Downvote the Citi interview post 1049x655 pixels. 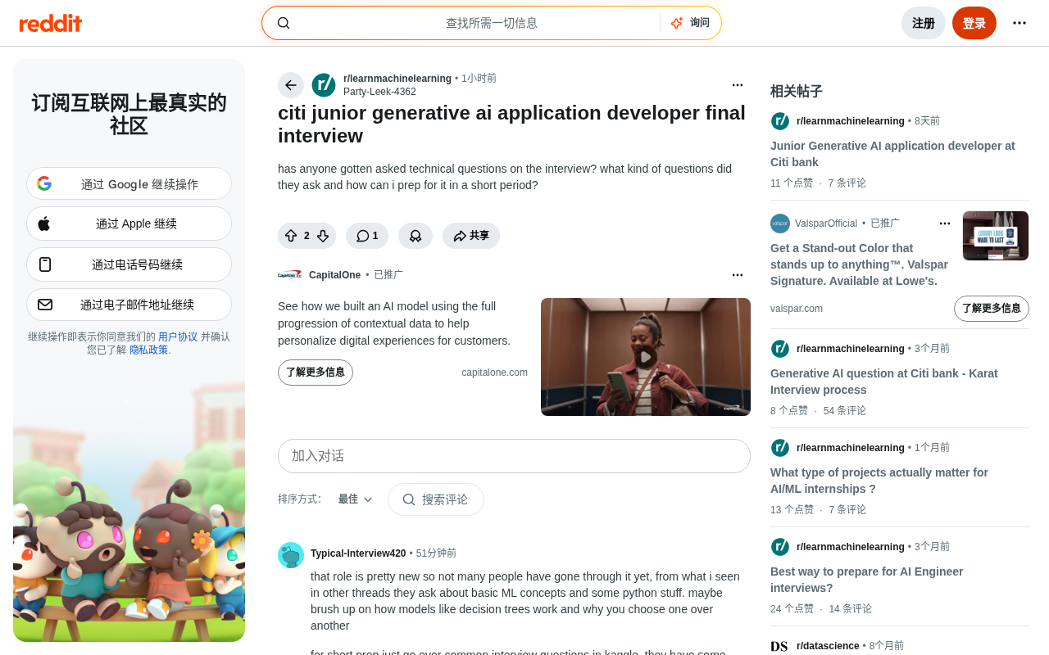(323, 236)
